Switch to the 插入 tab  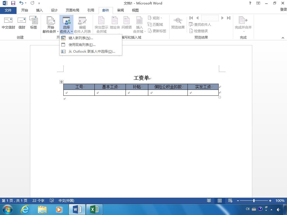coord(39,10)
